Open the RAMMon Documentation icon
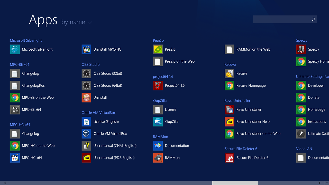The height and width of the screenshot is (185, 329). coord(158,145)
